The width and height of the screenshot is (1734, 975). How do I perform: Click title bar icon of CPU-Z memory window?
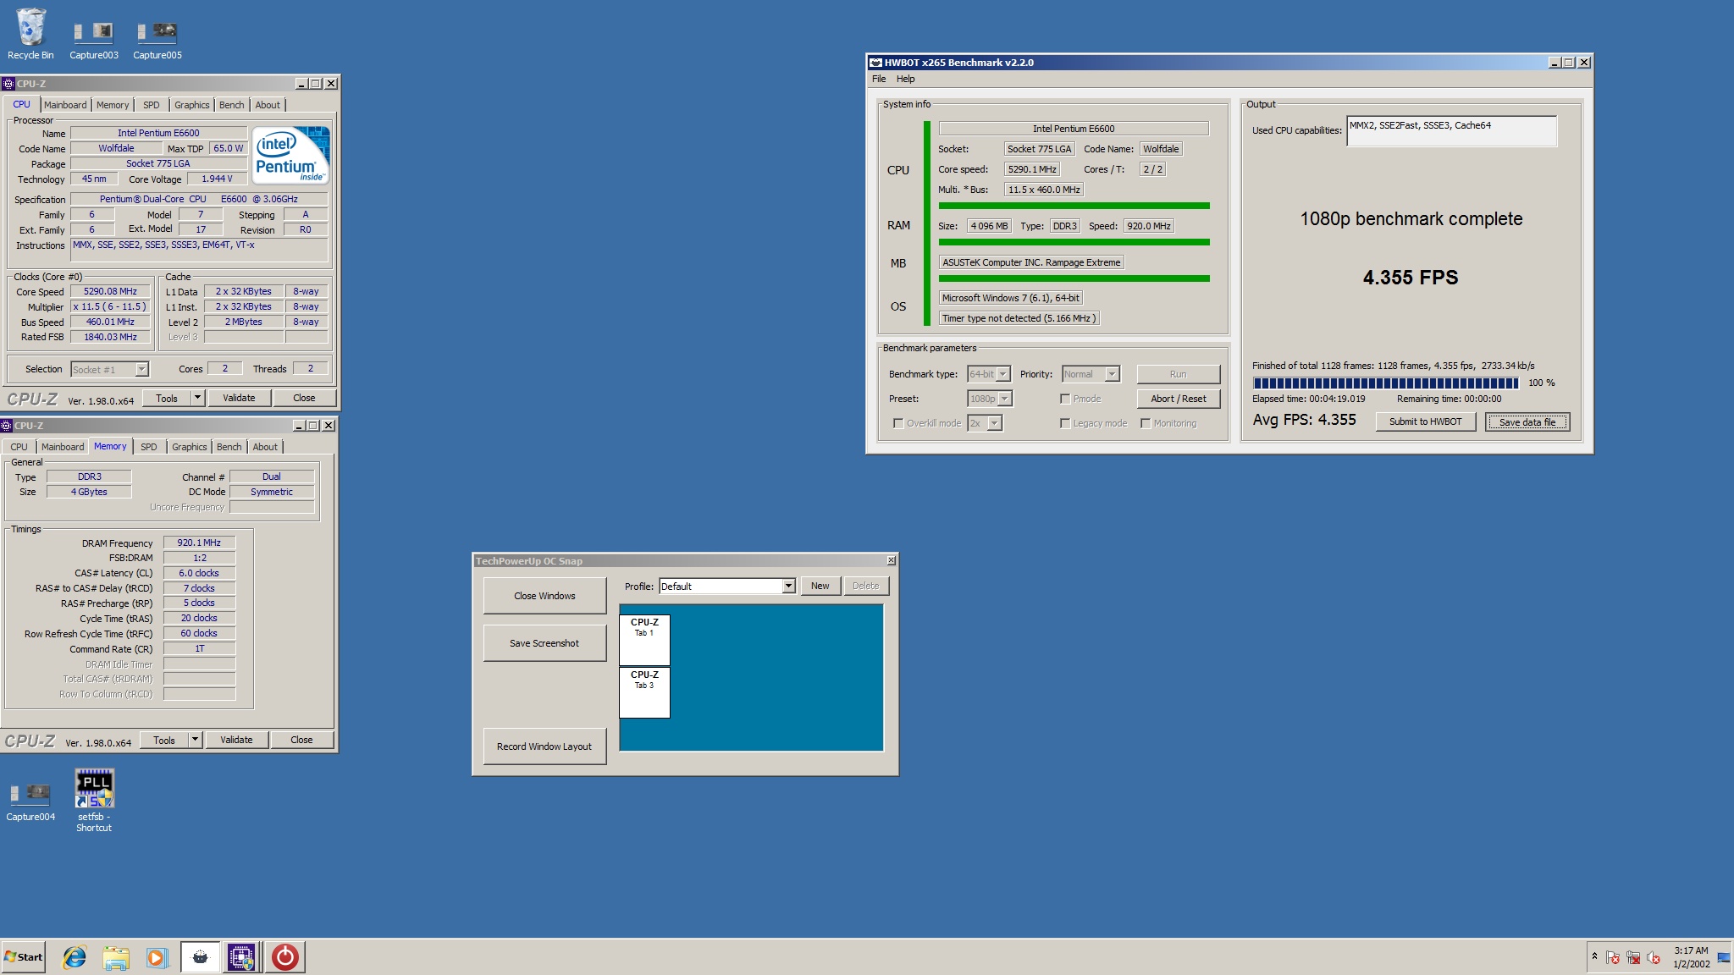tap(7, 426)
